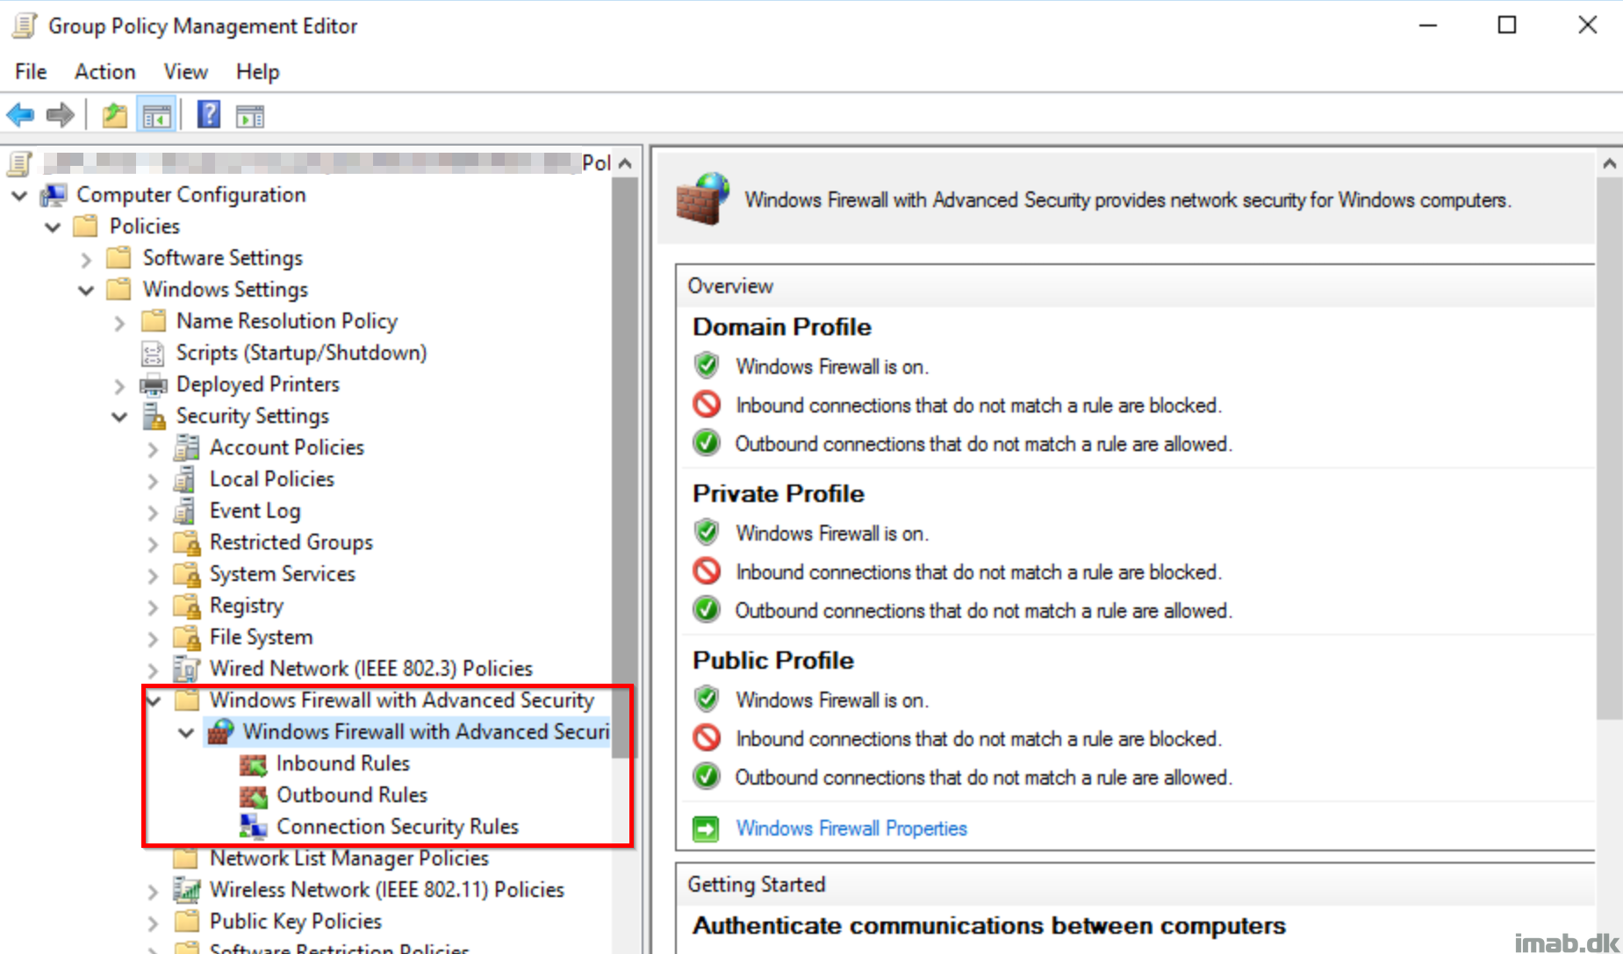The width and height of the screenshot is (1623, 954).
Task: Click Domain Profile firewall-on shield icon
Action: [x=706, y=365]
